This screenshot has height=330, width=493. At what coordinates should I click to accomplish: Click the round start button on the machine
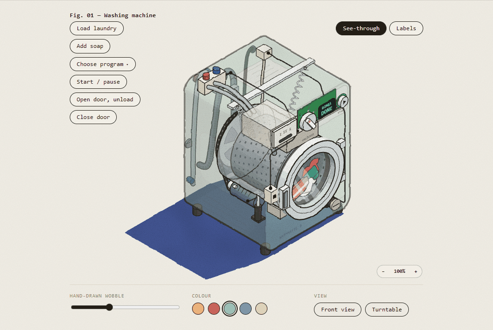click(x=343, y=101)
